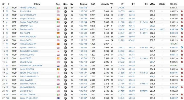Click home icon in Tito RABAT row

(182, 33)
